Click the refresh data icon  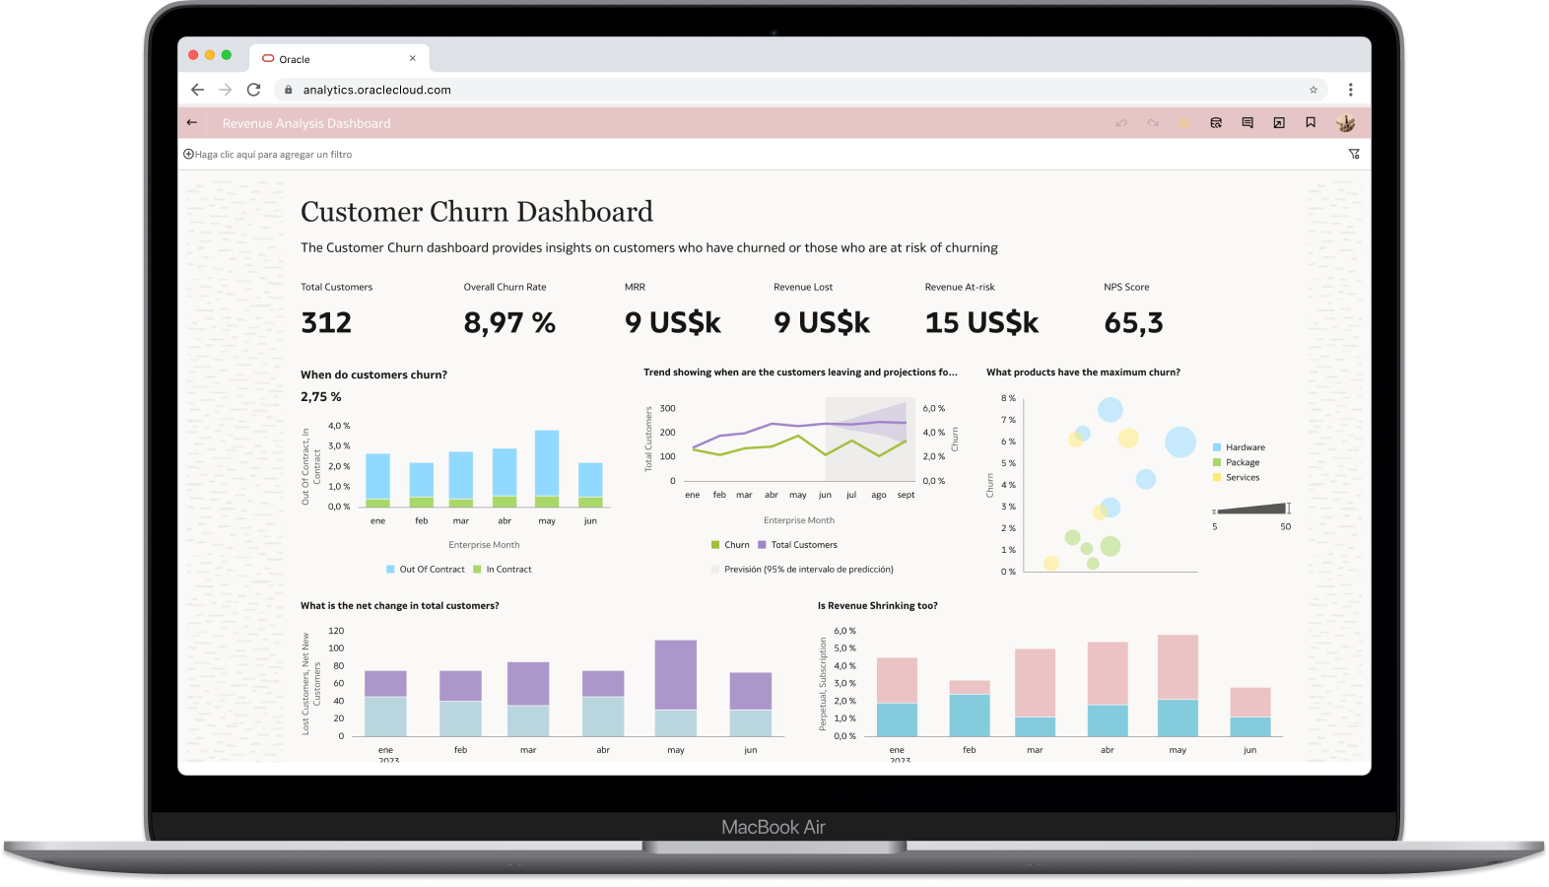point(1216,123)
